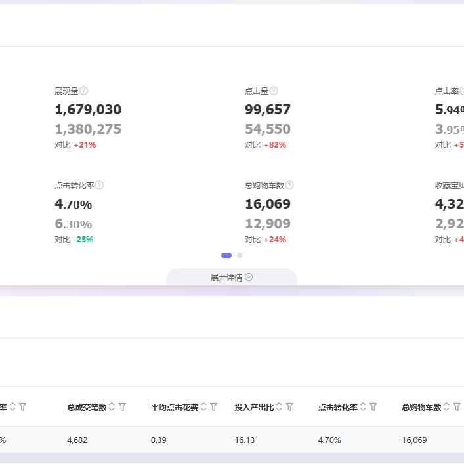
Task: Click the help icon beside 点击量
Action: [x=274, y=91]
